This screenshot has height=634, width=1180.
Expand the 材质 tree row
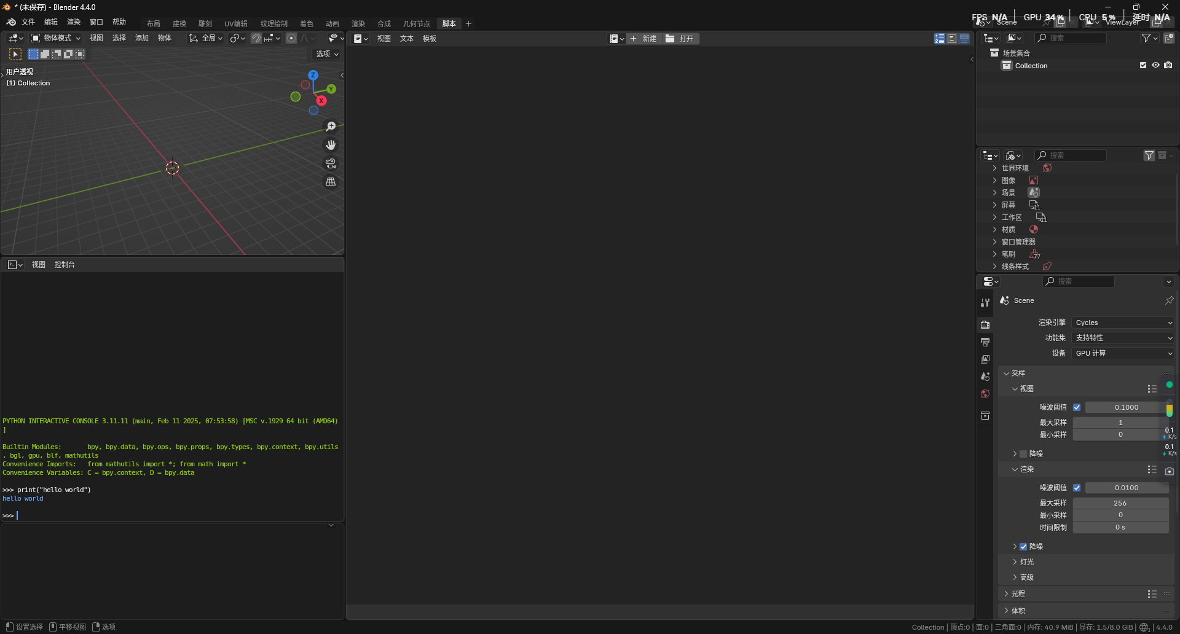(x=994, y=230)
